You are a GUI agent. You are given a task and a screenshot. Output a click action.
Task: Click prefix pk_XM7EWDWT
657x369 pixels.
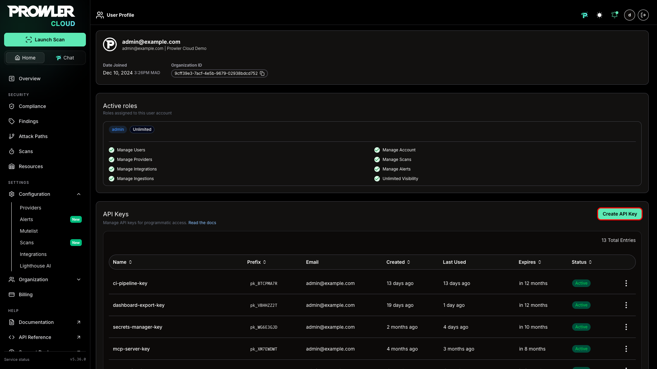pyautogui.click(x=264, y=349)
